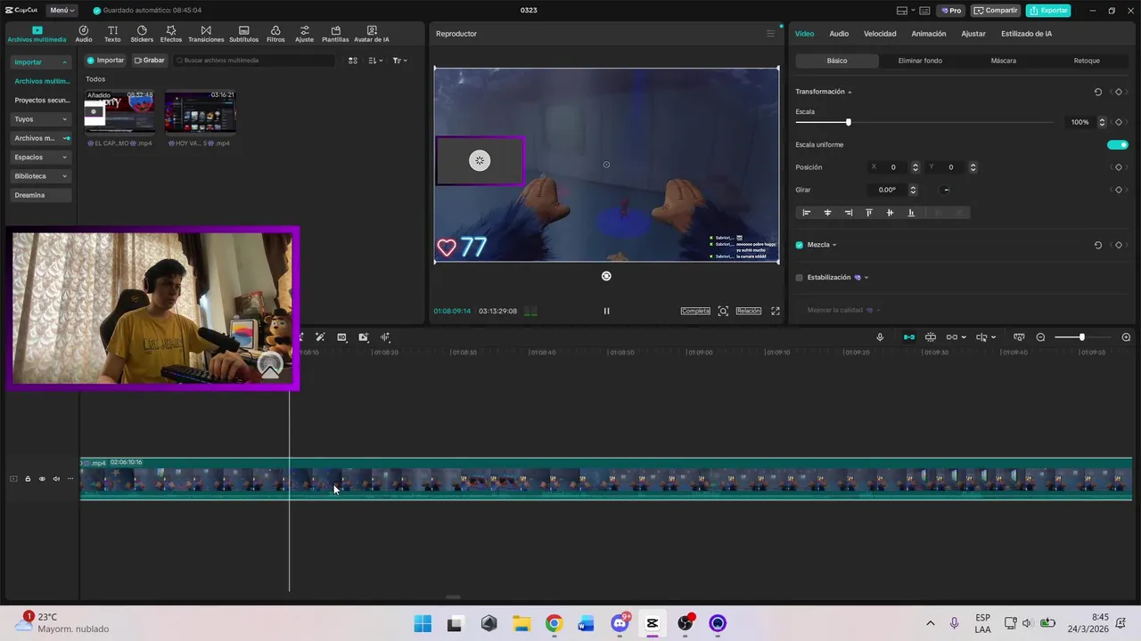This screenshot has height=641, width=1141.
Task: Uncheck the Mezcla checkbox
Action: pyautogui.click(x=800, y=245)
